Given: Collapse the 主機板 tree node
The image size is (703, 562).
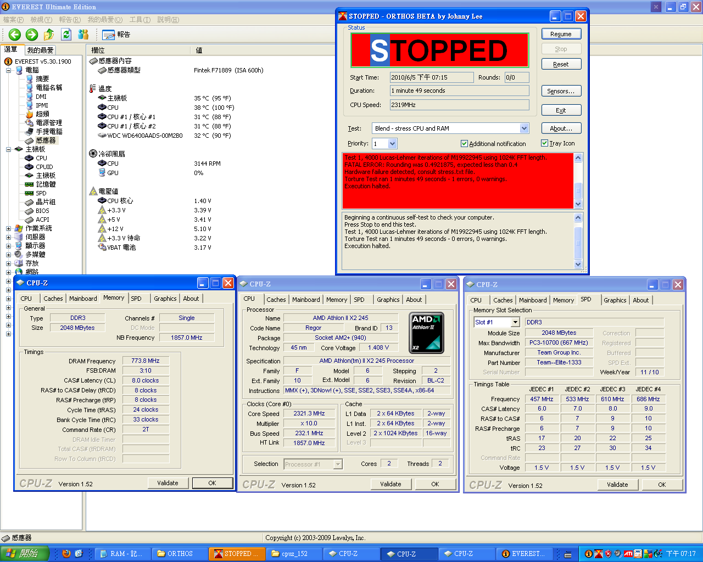Looking at the screenshot, I should click(9, 149).
